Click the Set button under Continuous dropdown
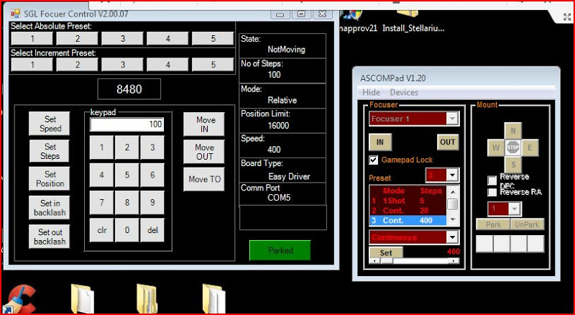The height and width of the screenshot is (315, 575). click(x=386, y=252)
